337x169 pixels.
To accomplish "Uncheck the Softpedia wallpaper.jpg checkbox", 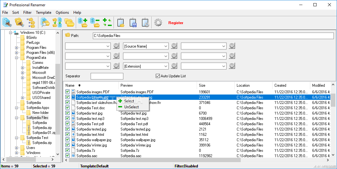I will (x=67, y=140).
